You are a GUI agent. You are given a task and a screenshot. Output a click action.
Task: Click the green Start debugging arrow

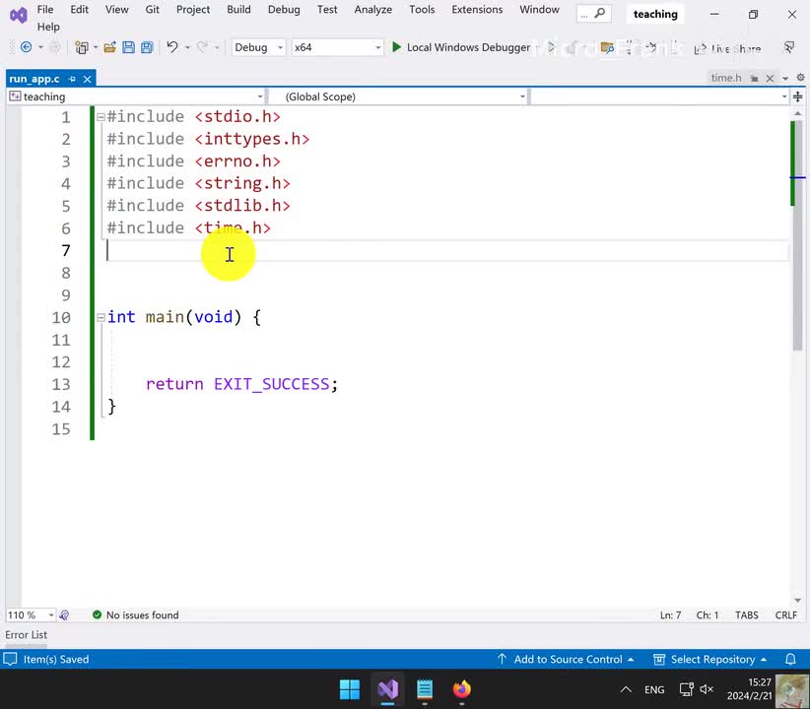click(x=396, y=47)
